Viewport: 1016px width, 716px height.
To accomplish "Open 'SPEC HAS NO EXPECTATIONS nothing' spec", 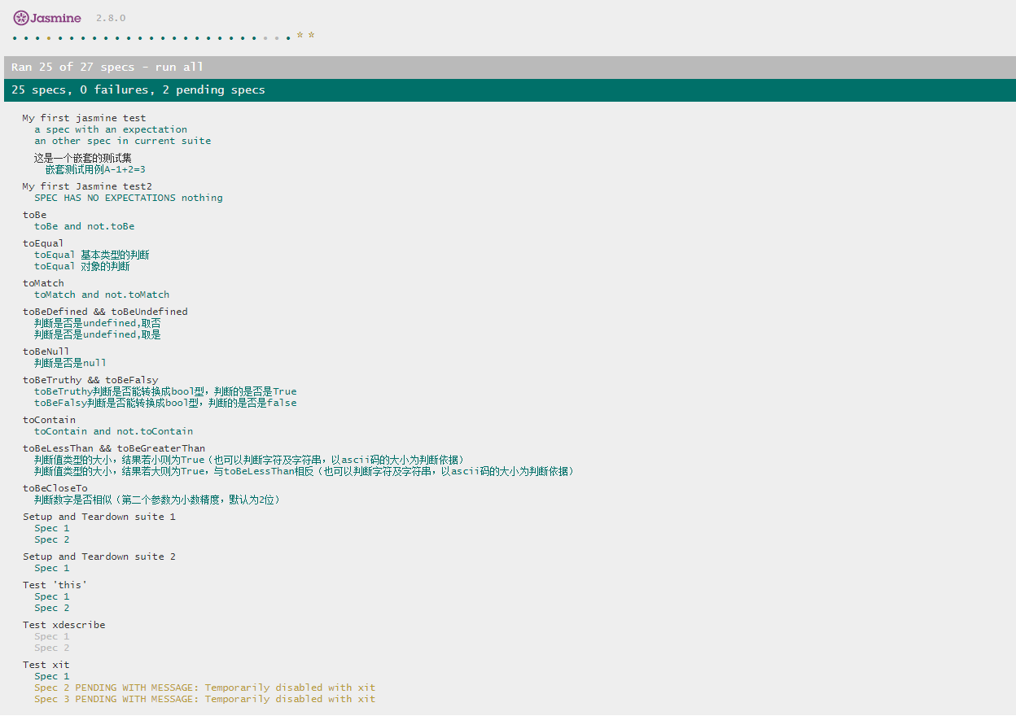I will coord(129,198).
